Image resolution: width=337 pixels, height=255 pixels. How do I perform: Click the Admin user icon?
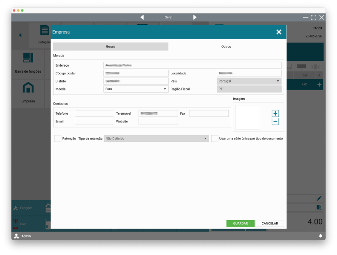pyautogui.click(x=16, y=236)
